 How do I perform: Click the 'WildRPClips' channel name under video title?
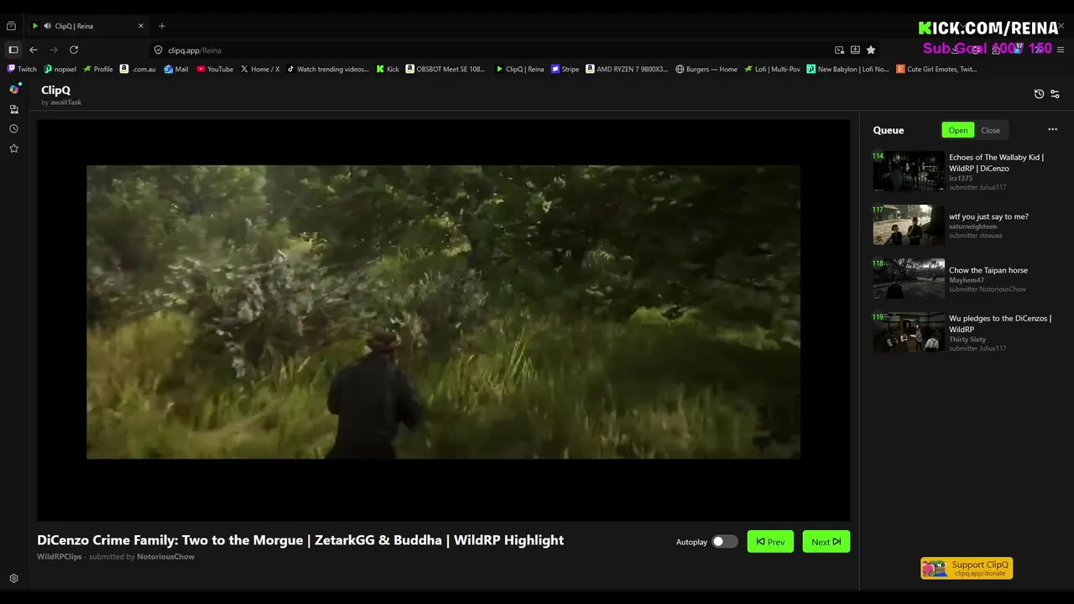[x=59, y=556]
